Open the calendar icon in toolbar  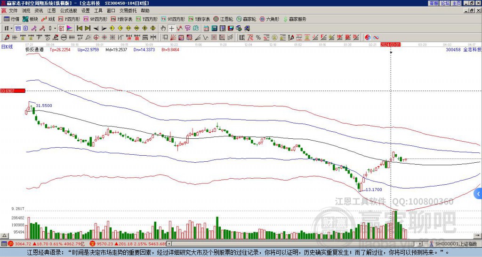[206, 29]
